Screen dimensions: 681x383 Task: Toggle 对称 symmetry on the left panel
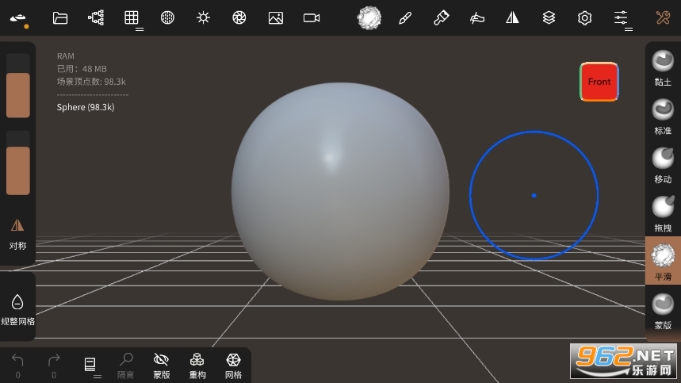(x=17, y=234)
